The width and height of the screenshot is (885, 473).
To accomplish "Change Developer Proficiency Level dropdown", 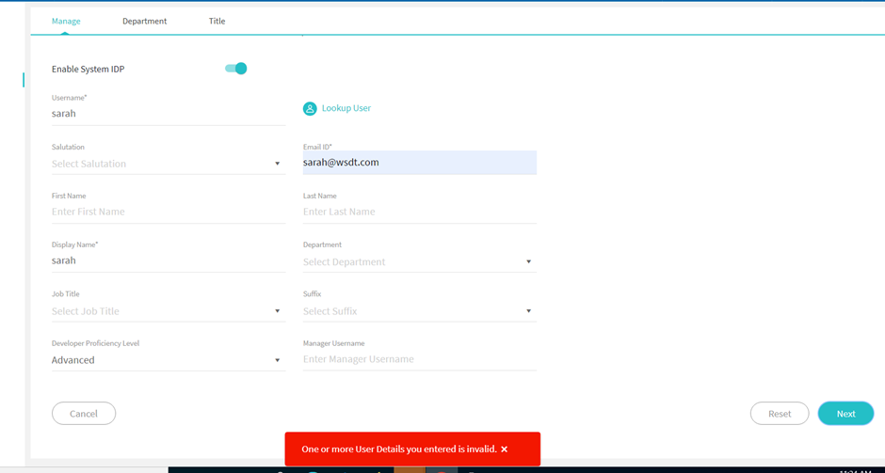I will point(168,360).
